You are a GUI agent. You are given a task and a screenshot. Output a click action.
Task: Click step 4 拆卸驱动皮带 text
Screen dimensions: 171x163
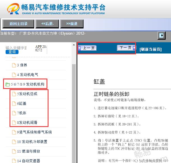[x=117, y=132]
